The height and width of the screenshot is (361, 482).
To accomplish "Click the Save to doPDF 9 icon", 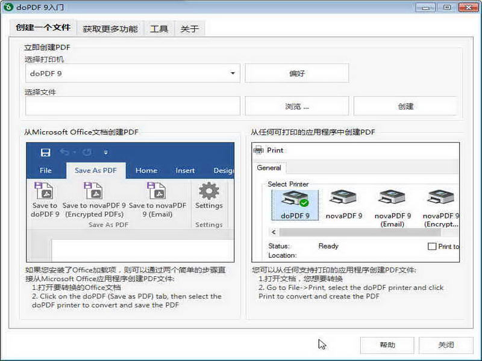I will point(43,191).
